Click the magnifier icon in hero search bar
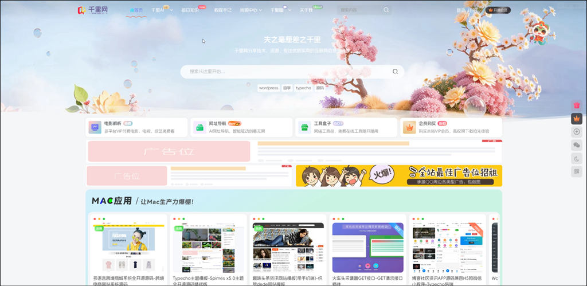The image size is (587, 286). [x=395, y=72]
